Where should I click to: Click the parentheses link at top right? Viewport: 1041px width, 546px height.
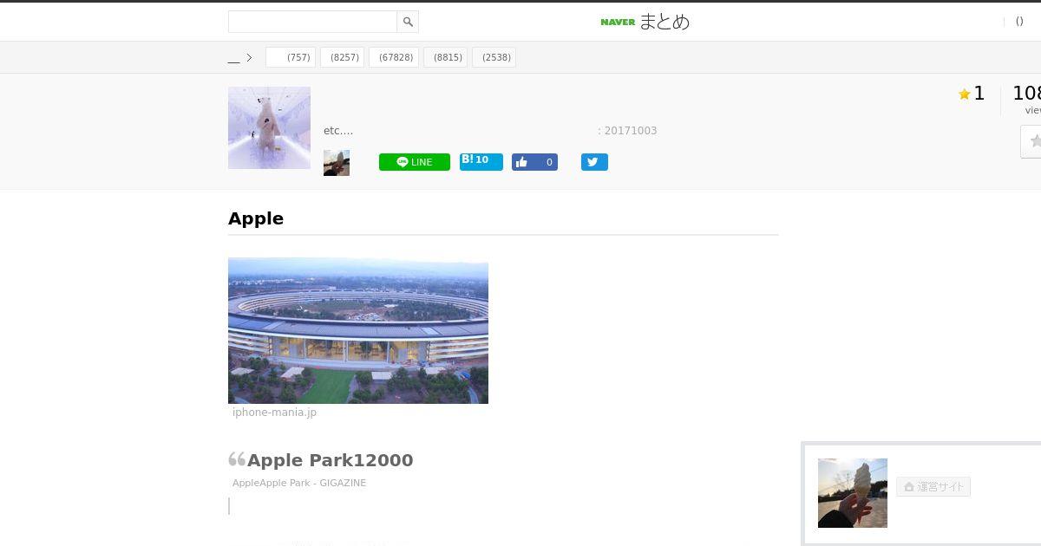(1019, 22)
